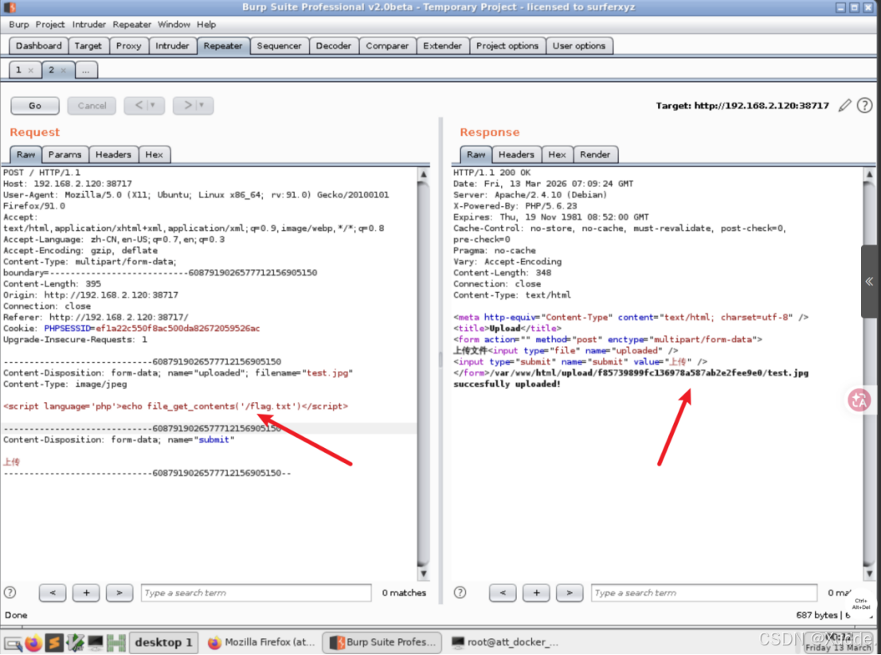Open history dropdown next to back button
881x655 pixels.
coord(153,106)
